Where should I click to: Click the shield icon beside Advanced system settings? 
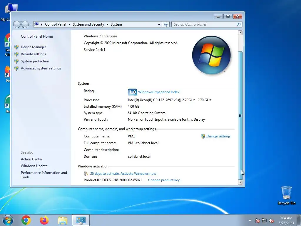click(x=16, y=68)
